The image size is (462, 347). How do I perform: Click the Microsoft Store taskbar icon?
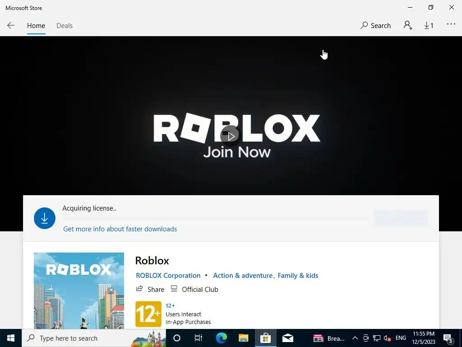[265, 338]
